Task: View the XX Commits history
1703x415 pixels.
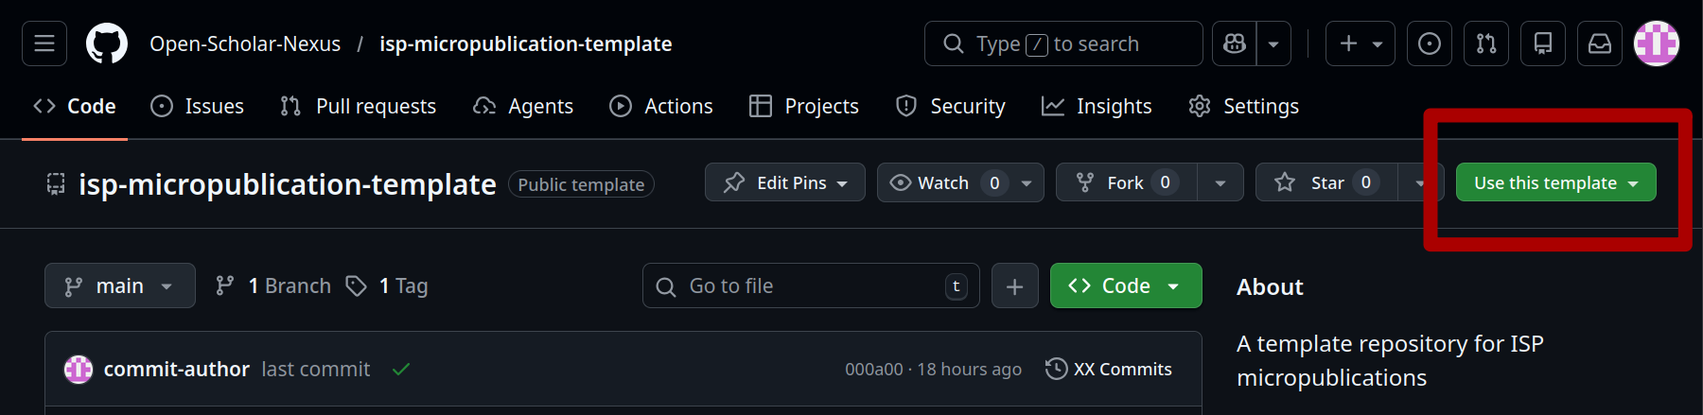Action: pos(1109,369)
